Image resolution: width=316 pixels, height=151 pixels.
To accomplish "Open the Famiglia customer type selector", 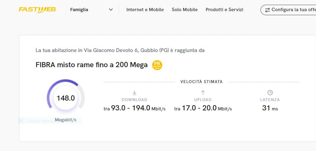I will click(x=91, y=10).
